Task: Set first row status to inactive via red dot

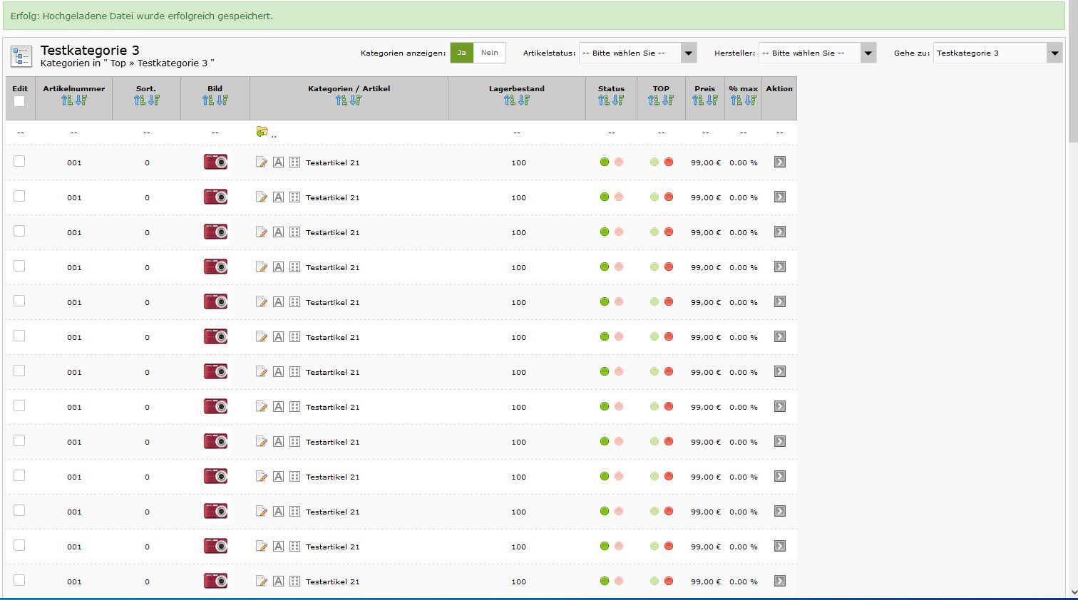Action: point(619,162)
